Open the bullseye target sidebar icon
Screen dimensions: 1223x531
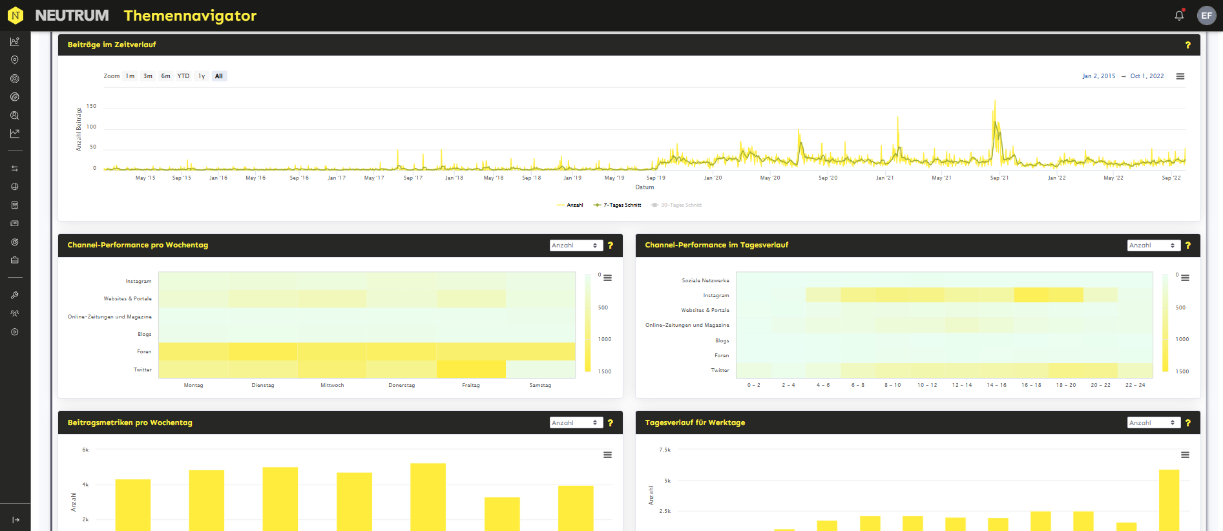15,242
